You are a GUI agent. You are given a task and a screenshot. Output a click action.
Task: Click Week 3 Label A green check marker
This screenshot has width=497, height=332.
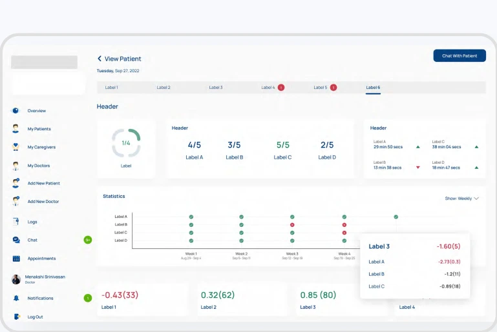pyautogui.click(x=292, y=217)
